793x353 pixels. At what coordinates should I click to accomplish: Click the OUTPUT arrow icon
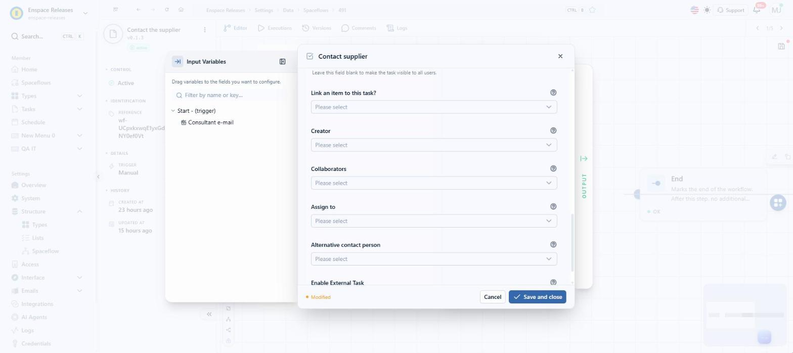point(584,159)
